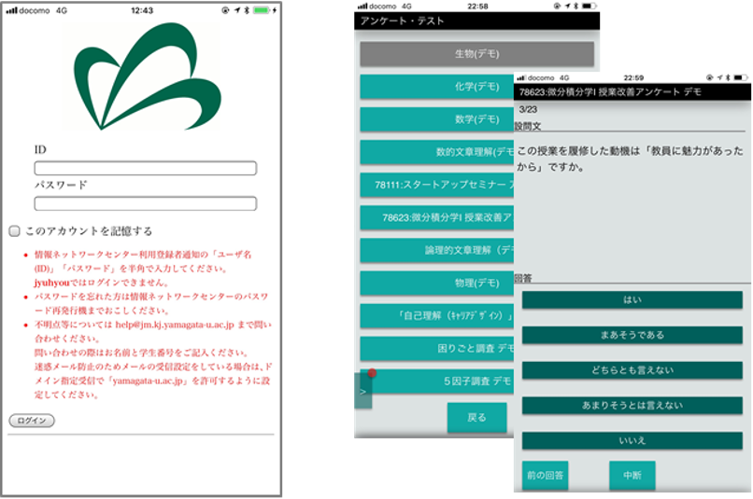753x499 pixels.
Task: Answer あまりそうとは言えない
Action: [632, 406]
